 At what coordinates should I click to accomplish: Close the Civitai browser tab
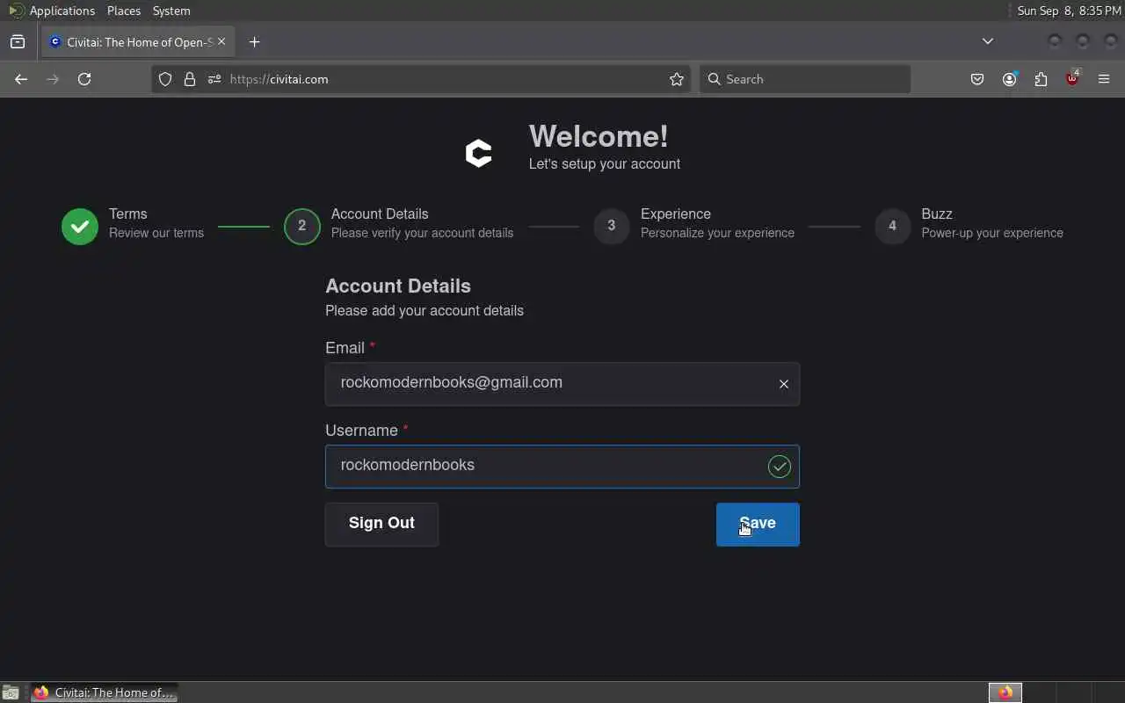pyautogui.click(x=221, y=41)
